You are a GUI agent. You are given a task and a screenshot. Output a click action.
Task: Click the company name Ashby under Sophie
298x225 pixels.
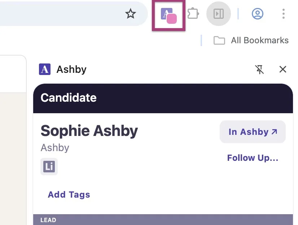(55, 148)
